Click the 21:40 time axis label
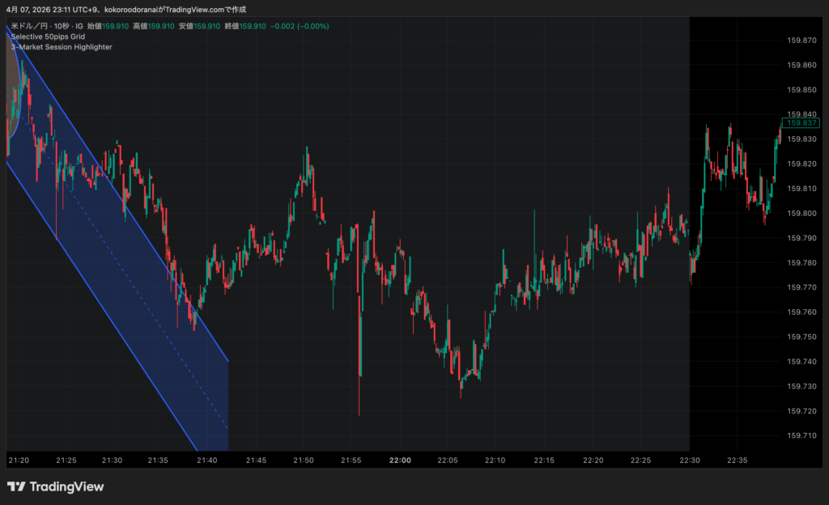The height and width of the screenshot is (505, 829). [x=207, y=460]
